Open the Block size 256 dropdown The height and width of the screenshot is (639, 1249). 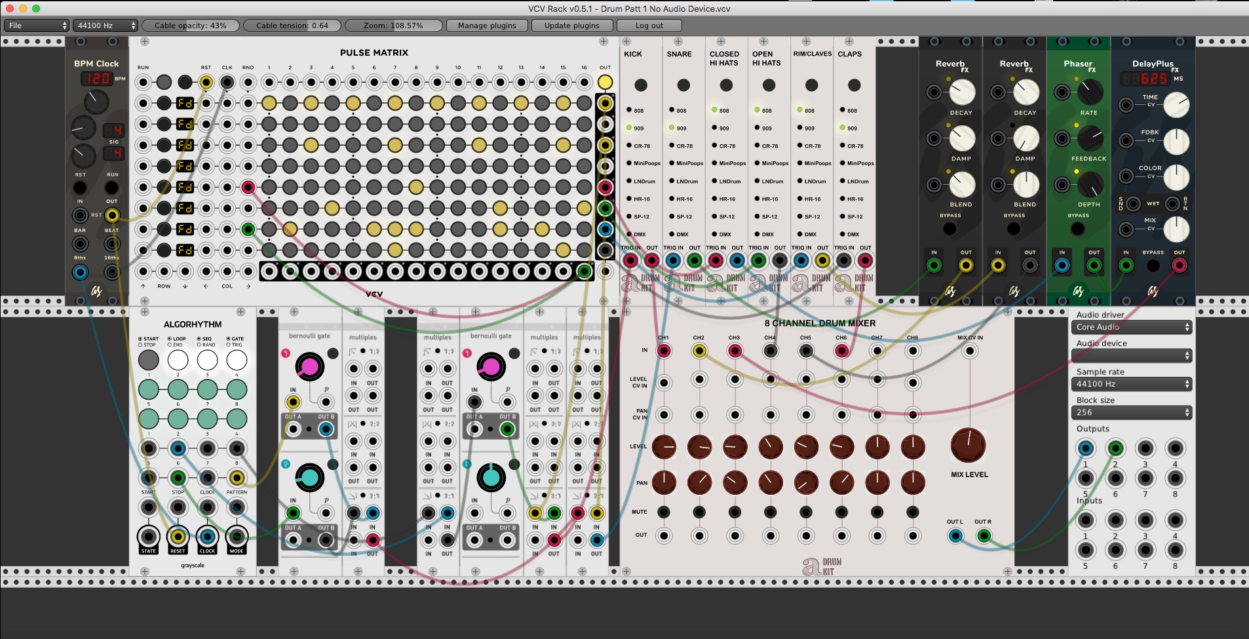pyautogui.click(x=1131, y=412)
